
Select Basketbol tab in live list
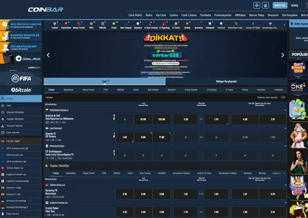(69, 90)
